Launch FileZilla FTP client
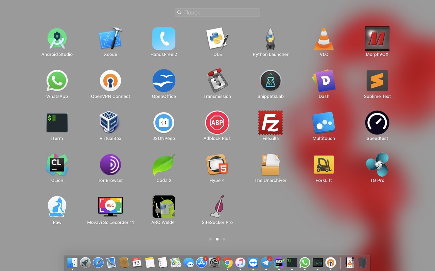The width and height of the screenshot is (435, 271). [271, 123]
